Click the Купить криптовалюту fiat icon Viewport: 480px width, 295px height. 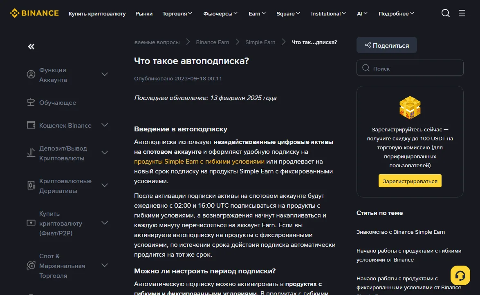coord(31,223)
